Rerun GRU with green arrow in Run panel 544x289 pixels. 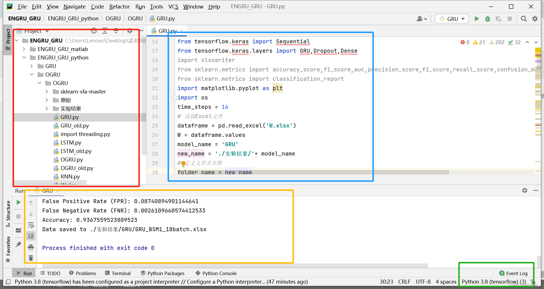click(x=18, y=202)
